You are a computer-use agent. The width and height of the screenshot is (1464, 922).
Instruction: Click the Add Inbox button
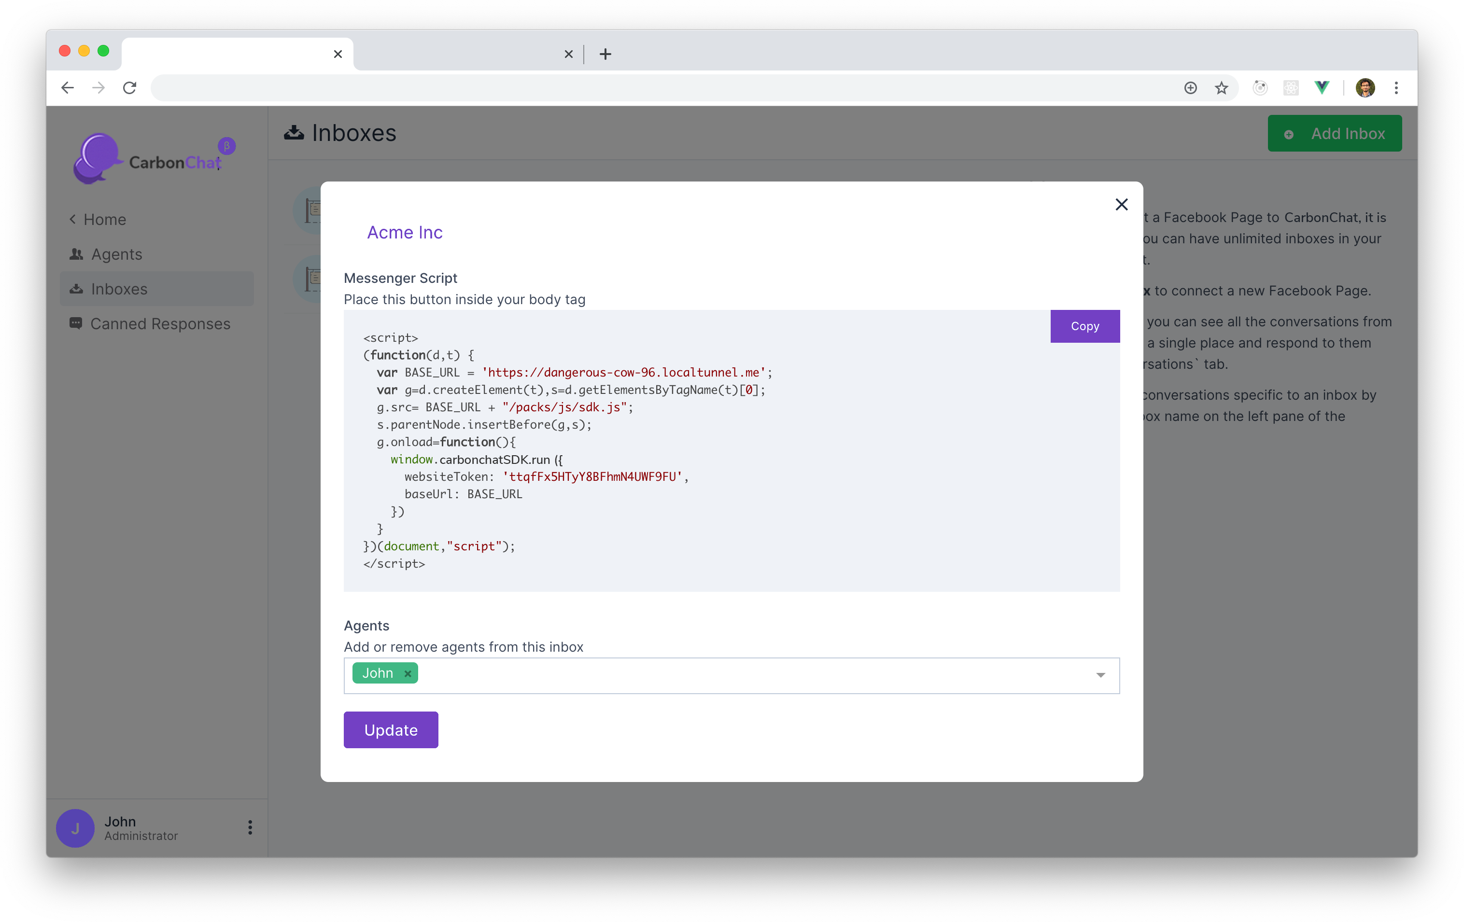click(x=1335, y=134)
